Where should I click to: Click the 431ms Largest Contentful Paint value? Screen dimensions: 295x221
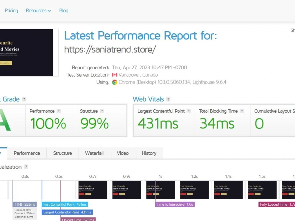tap(158, 123)
